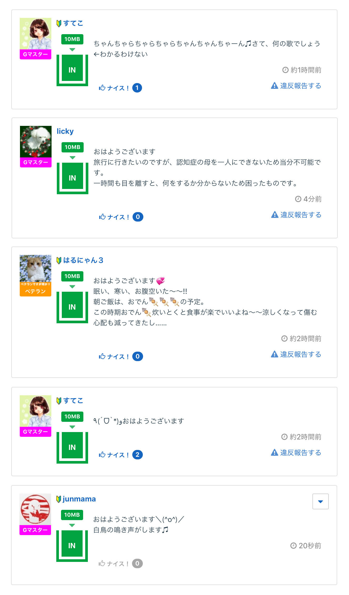Viewport: 349px width, 595px height.
Task: Click the thumbs-up Nice icon on はるにゃん3's post
Action: pyautogui.click(x=102, y=356)
